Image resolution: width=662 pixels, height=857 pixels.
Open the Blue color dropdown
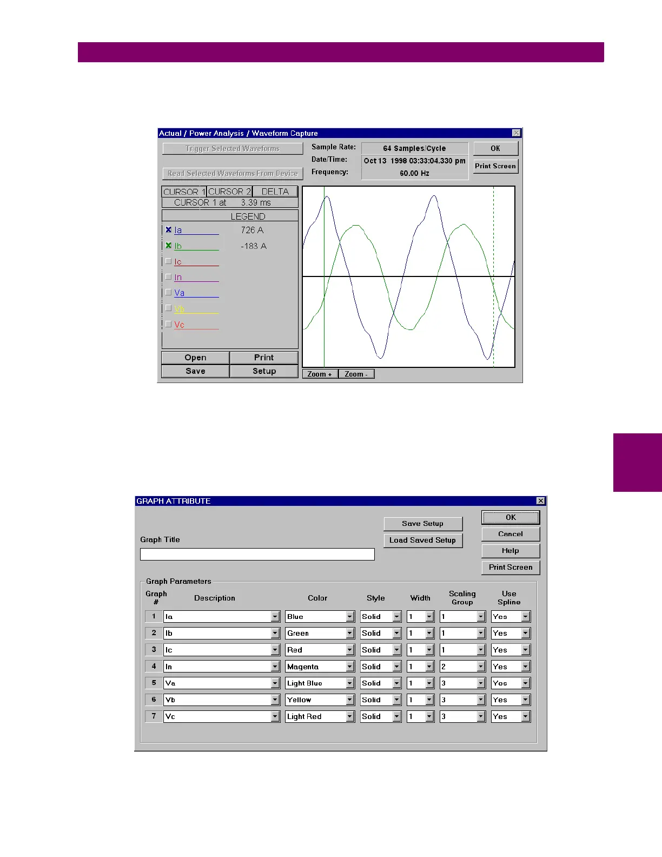(x=350, y=616)
